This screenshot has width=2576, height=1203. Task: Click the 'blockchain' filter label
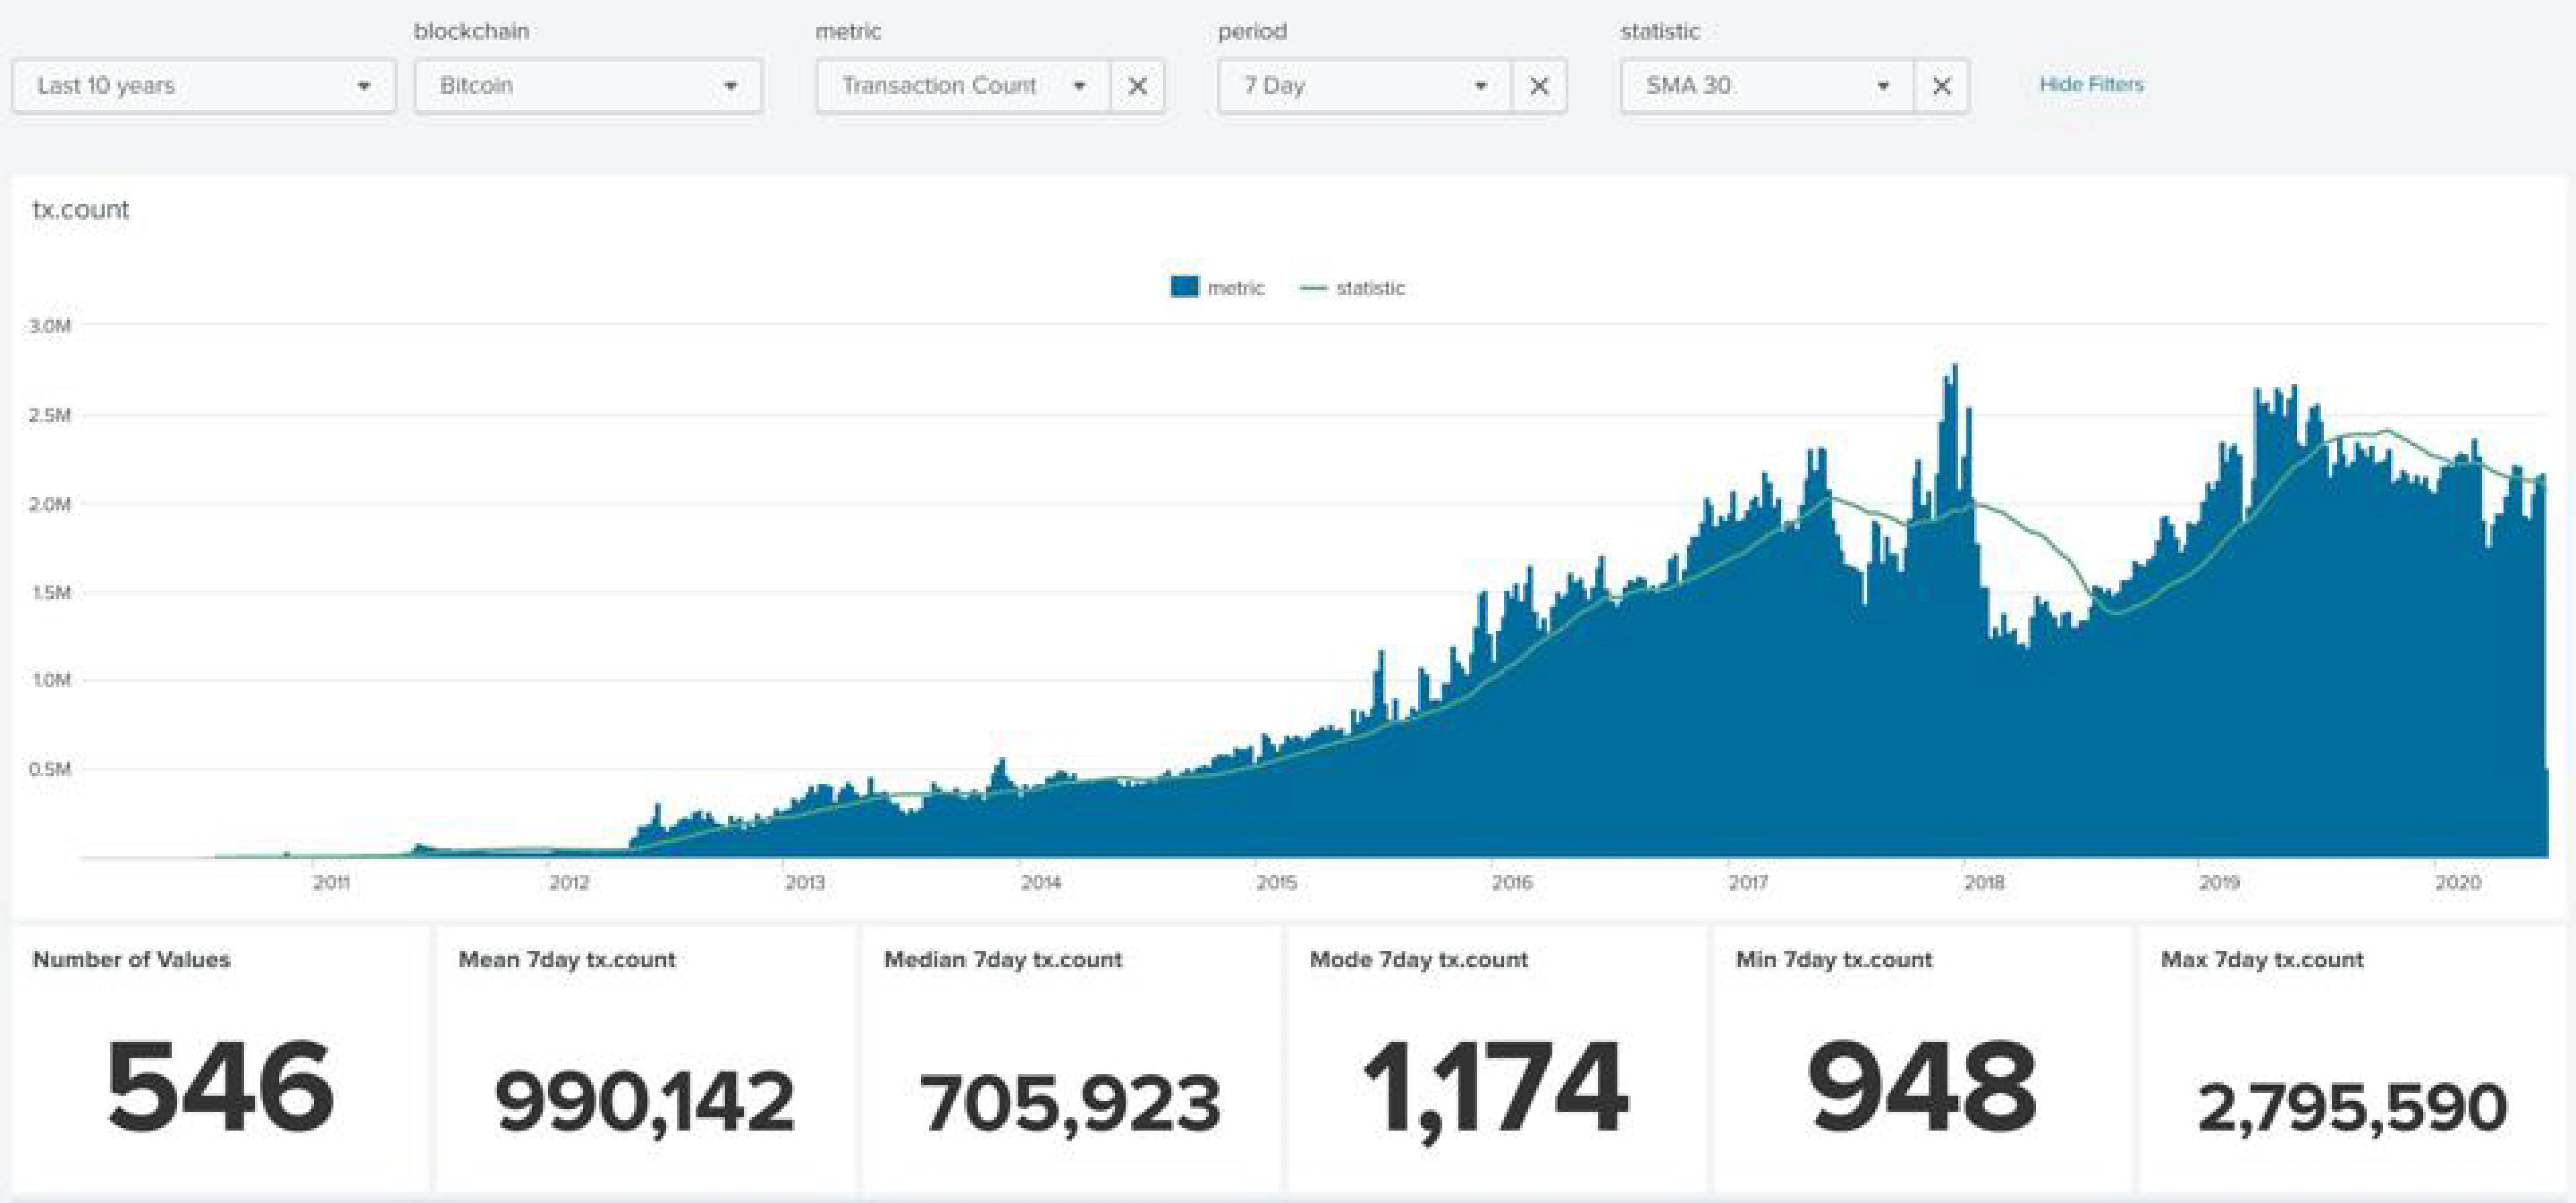[472, 31]
